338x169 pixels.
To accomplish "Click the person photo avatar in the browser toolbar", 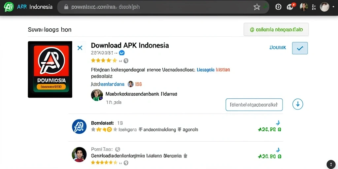I will point(304,7).
